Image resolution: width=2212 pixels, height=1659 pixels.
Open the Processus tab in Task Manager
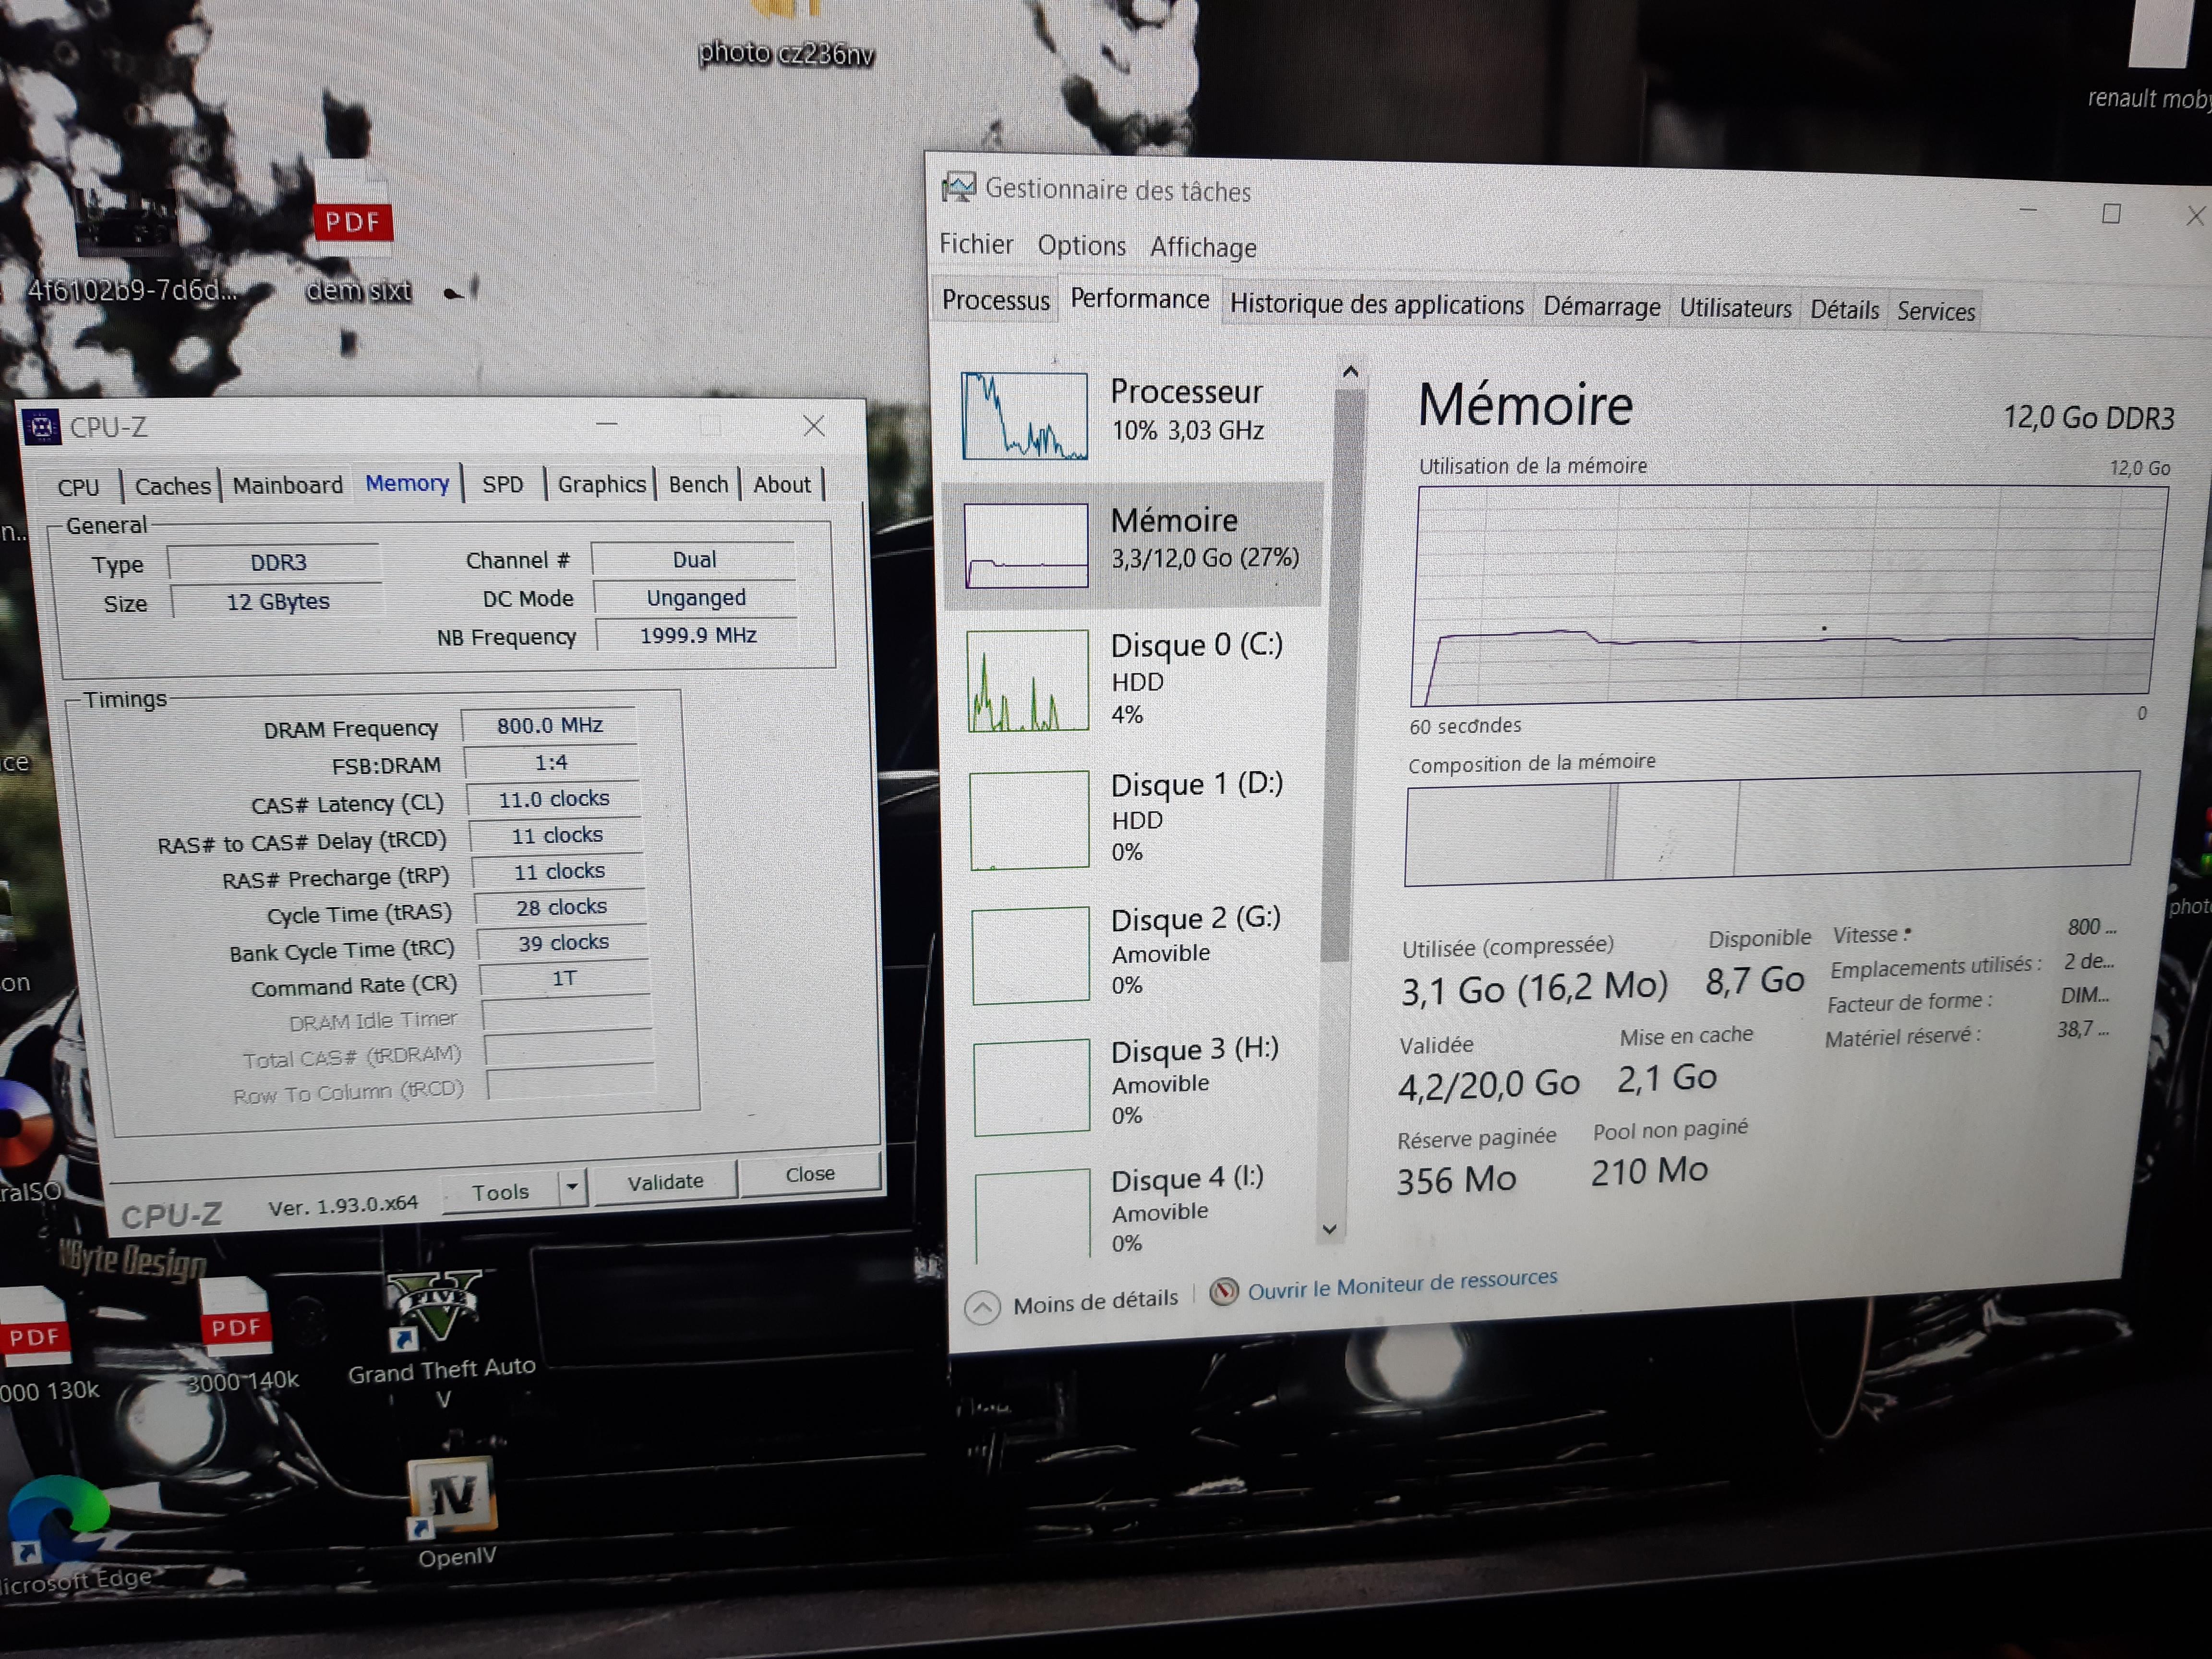995,300
